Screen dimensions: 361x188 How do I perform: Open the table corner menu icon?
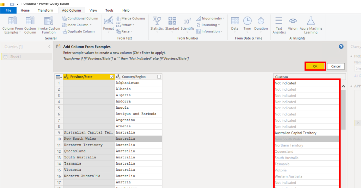[x=59, y=77]
